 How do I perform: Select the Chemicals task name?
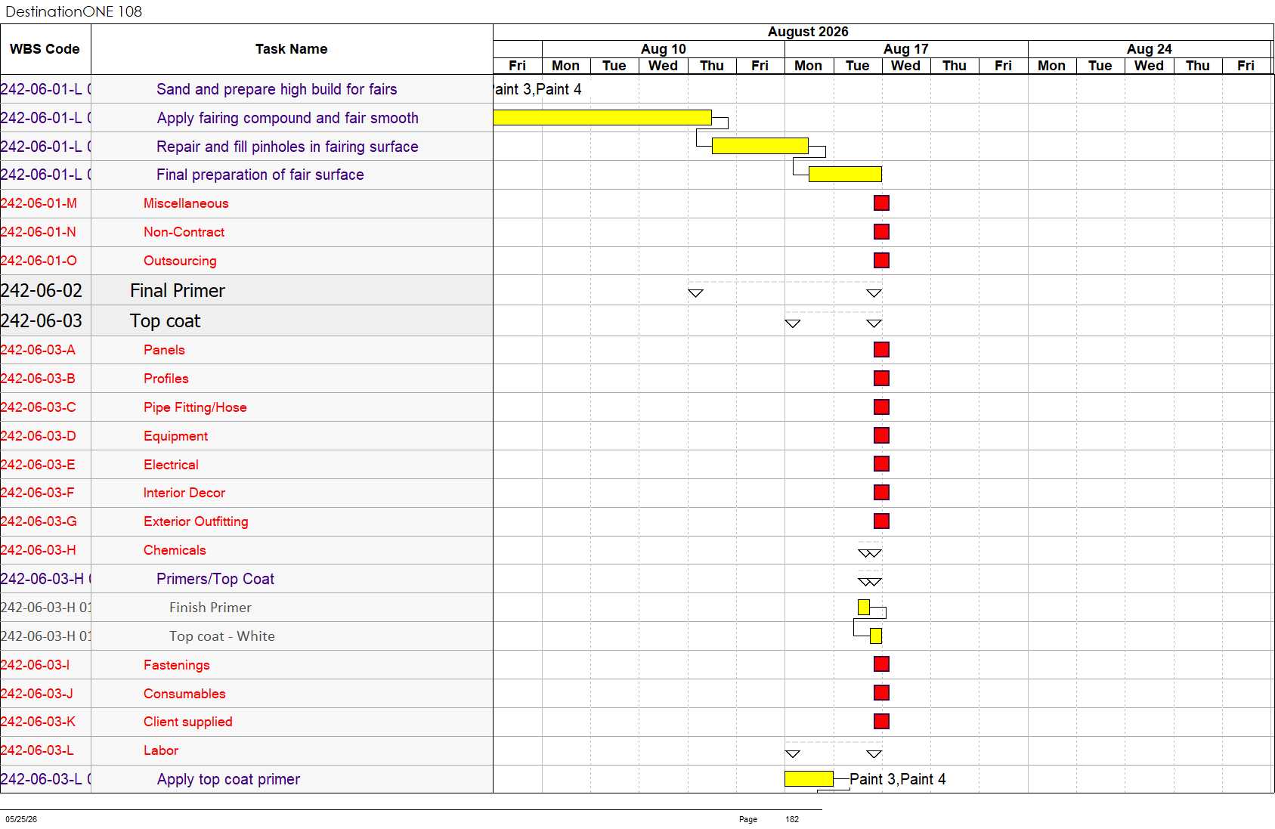(175, 550)
